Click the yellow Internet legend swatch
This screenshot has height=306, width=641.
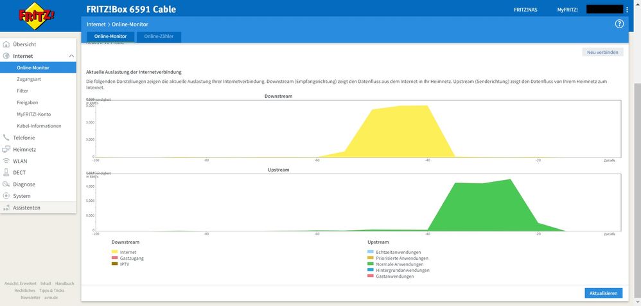pyautogui.click(x=114, y=253)
